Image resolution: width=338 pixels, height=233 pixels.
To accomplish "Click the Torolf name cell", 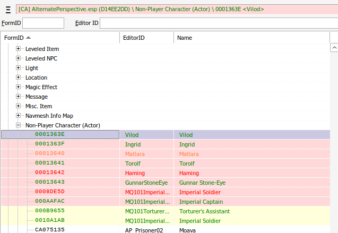I will (x=252, y=163).
